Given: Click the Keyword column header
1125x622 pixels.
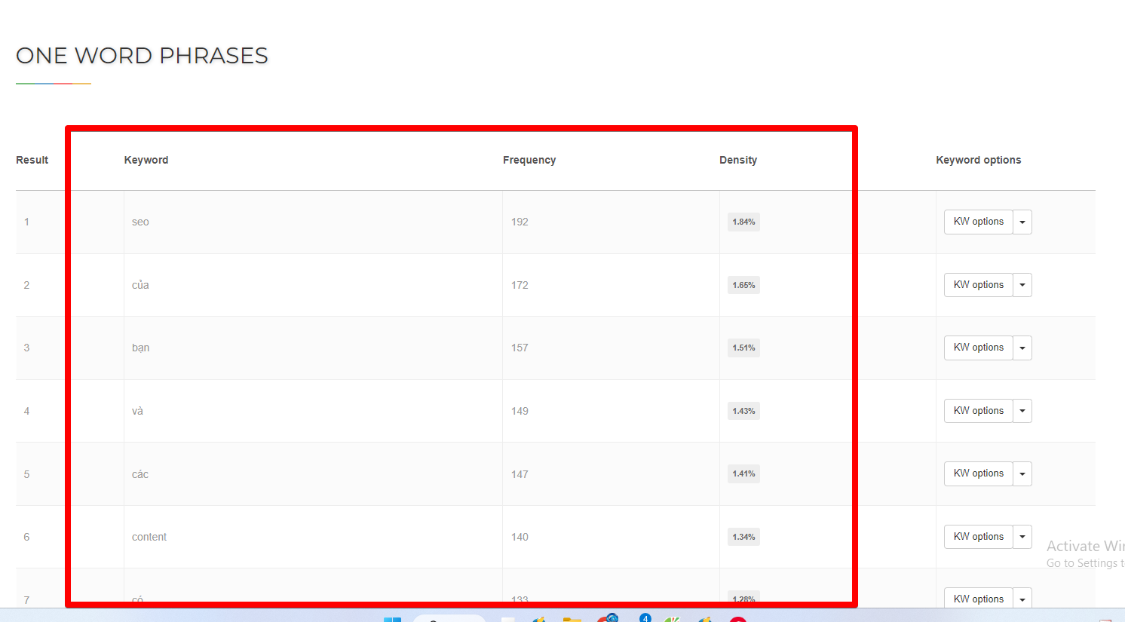Looking at the screenshot, I should pos(146,160).
